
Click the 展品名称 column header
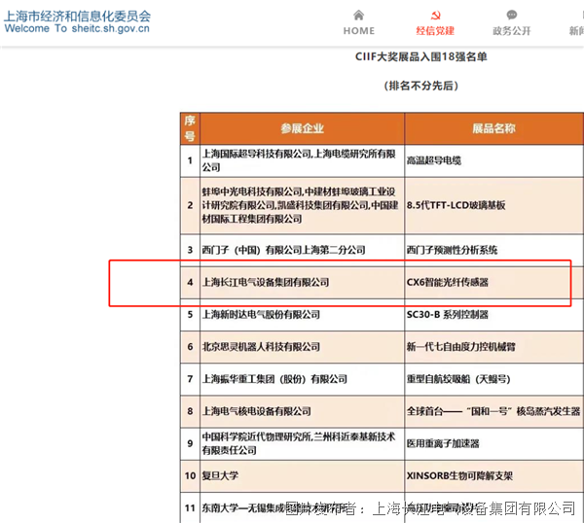pos(493,128)
